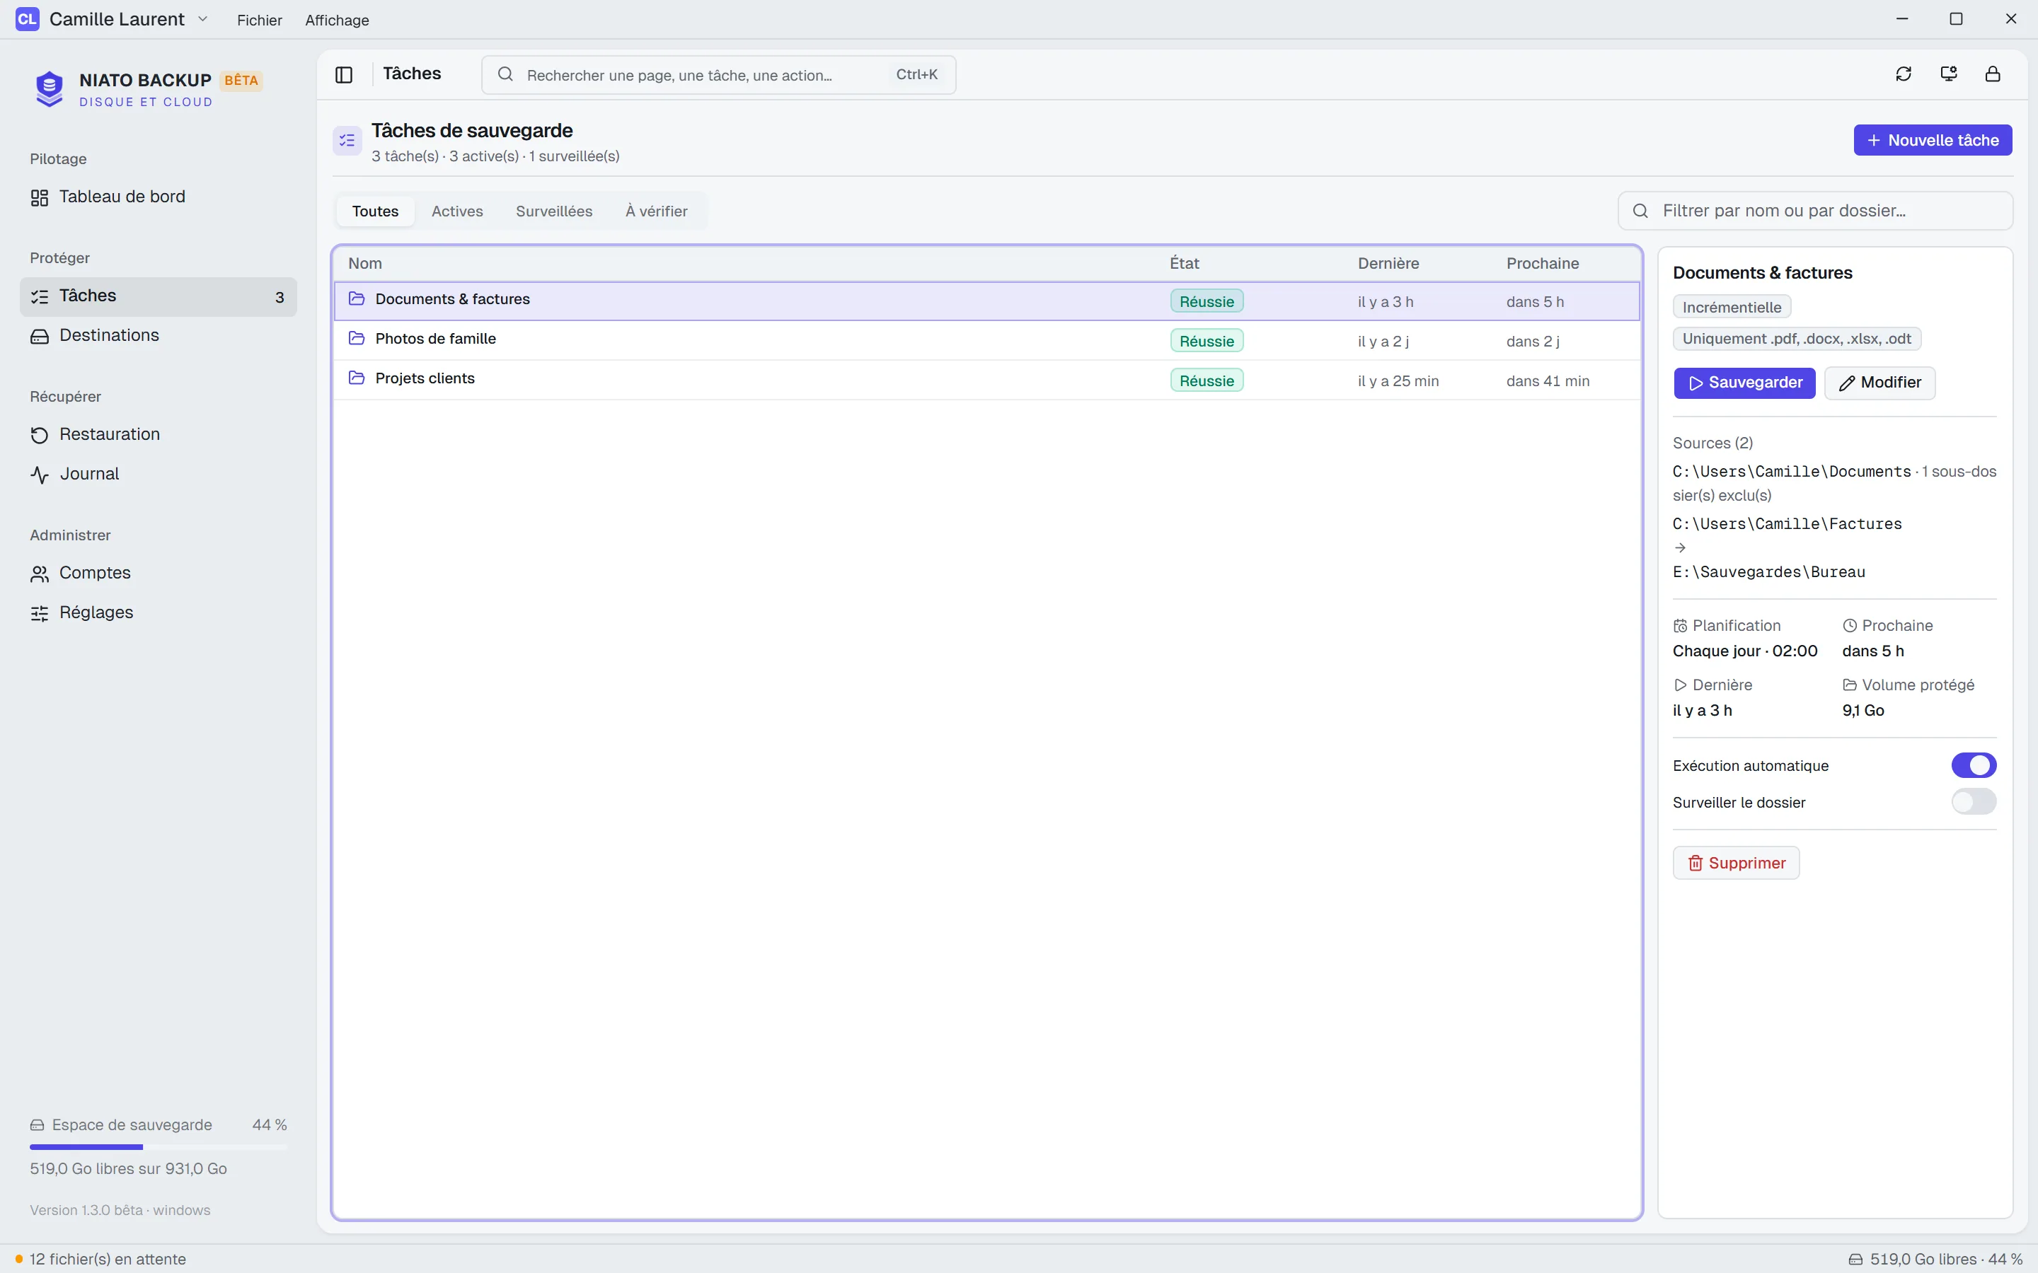Open the Comptes page

point(159,574)
